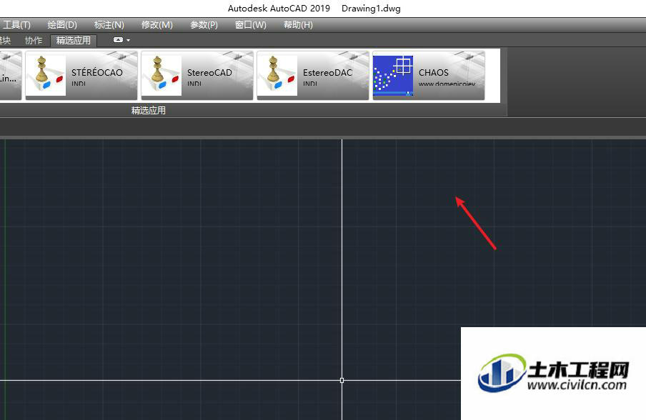Image resolution: width=646 pixels, height=420 pixels.
Task: Open the 绘图(D) menu
Action: [x=62, y=25]
